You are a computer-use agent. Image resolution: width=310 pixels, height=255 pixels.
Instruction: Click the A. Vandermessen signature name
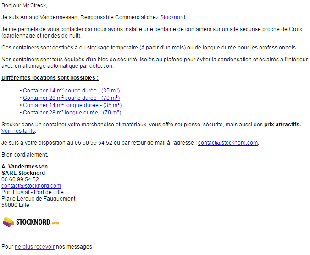pyautogui.click(x=24, y=166)
